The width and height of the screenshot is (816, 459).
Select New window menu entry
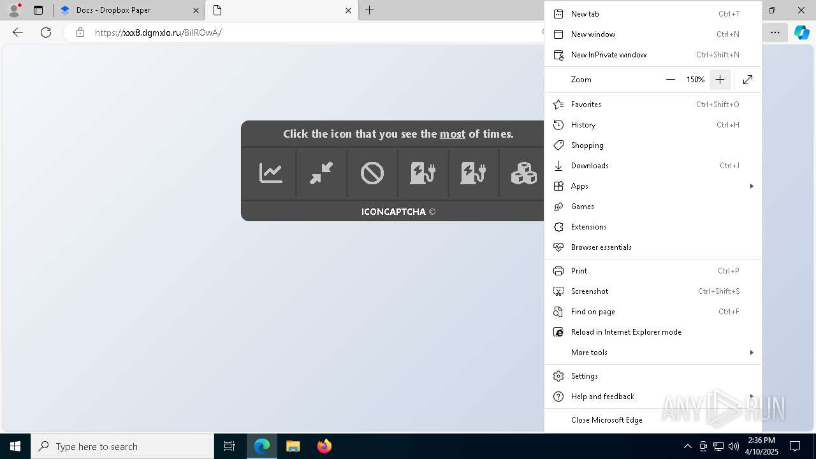(653, 34)
